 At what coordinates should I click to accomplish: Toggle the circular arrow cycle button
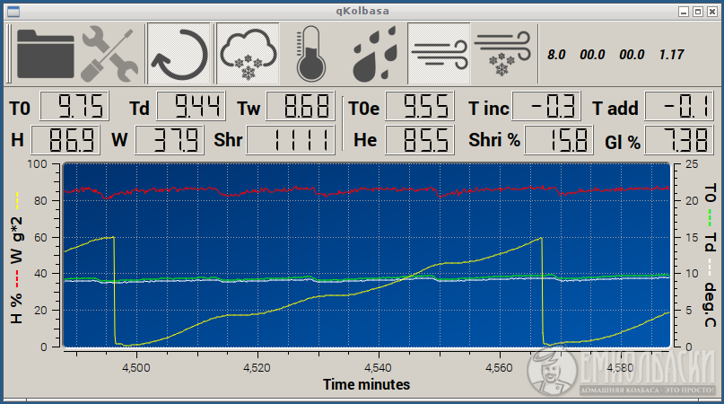tap(179, 54)
